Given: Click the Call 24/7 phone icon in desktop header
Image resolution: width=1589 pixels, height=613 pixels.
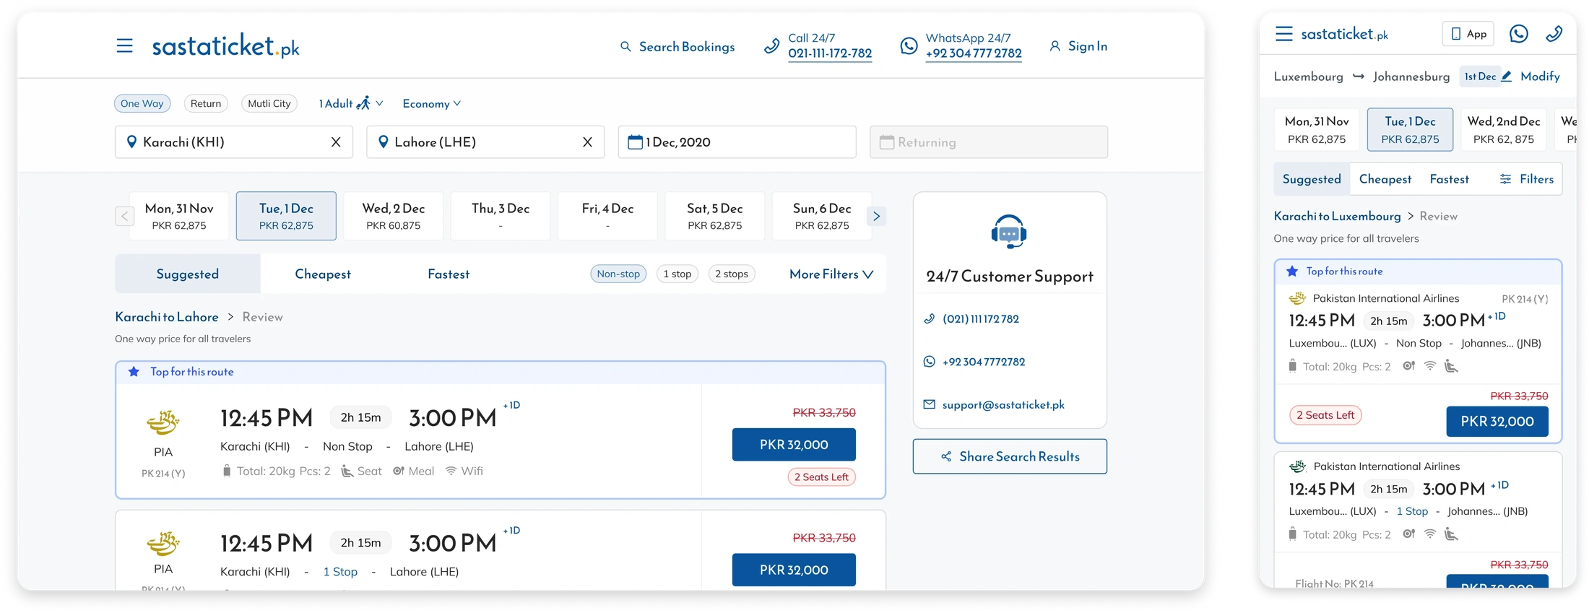Looking at the screenshot, I should [x=771, y=46].
